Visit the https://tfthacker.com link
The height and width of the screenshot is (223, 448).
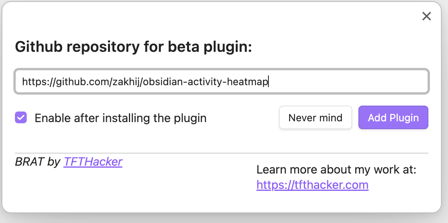click(x=312, y=185)
